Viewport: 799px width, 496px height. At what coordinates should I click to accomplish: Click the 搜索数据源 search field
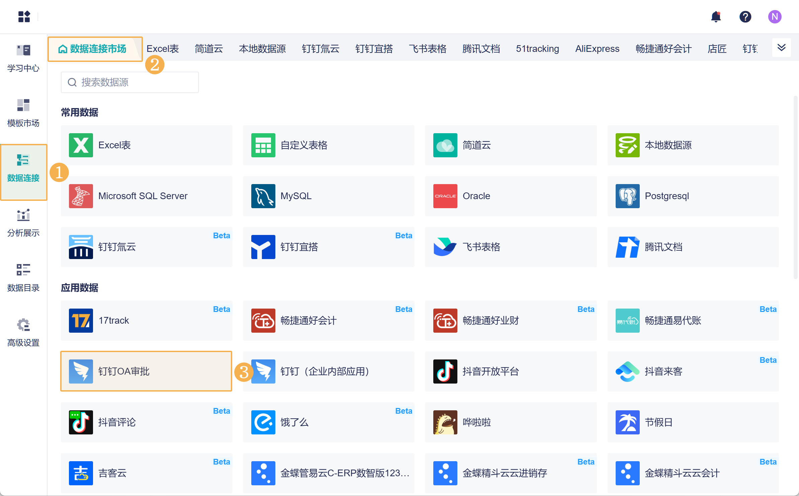coord(130,82)
